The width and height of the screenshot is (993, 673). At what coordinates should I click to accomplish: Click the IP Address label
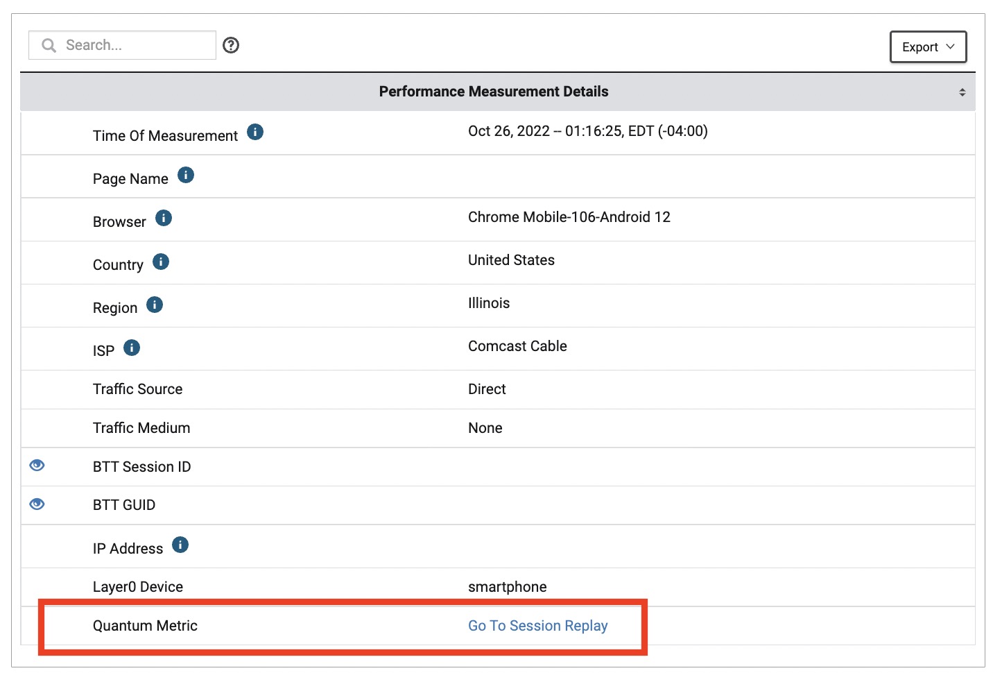(128, 549)
